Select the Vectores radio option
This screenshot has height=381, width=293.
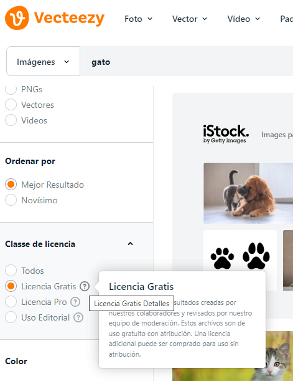(x=11, y=105)
